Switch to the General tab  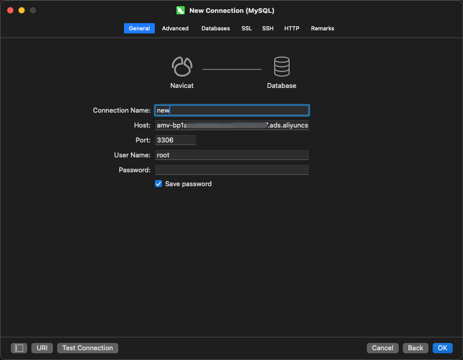click(x=139, y=28)
